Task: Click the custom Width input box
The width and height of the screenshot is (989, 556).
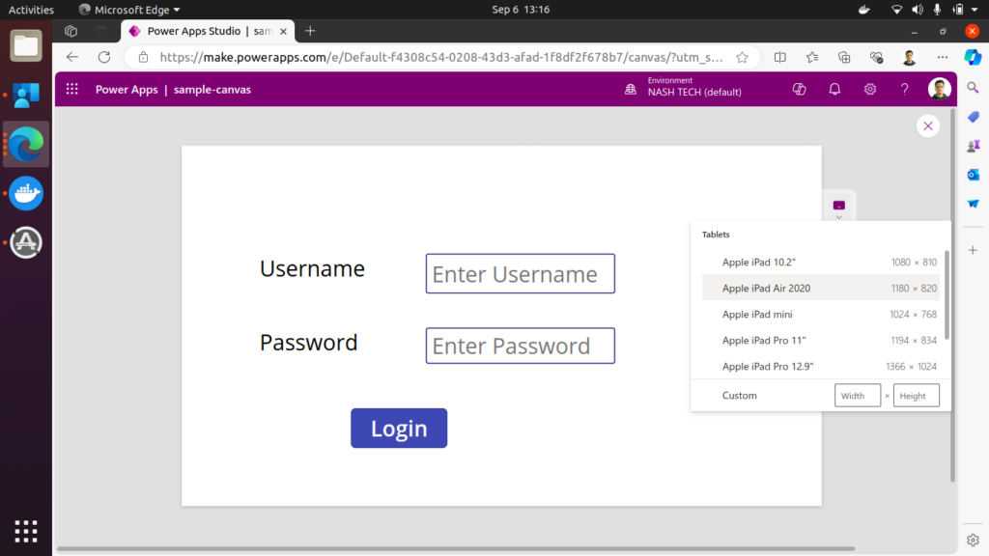Action: tap(857, 396)
